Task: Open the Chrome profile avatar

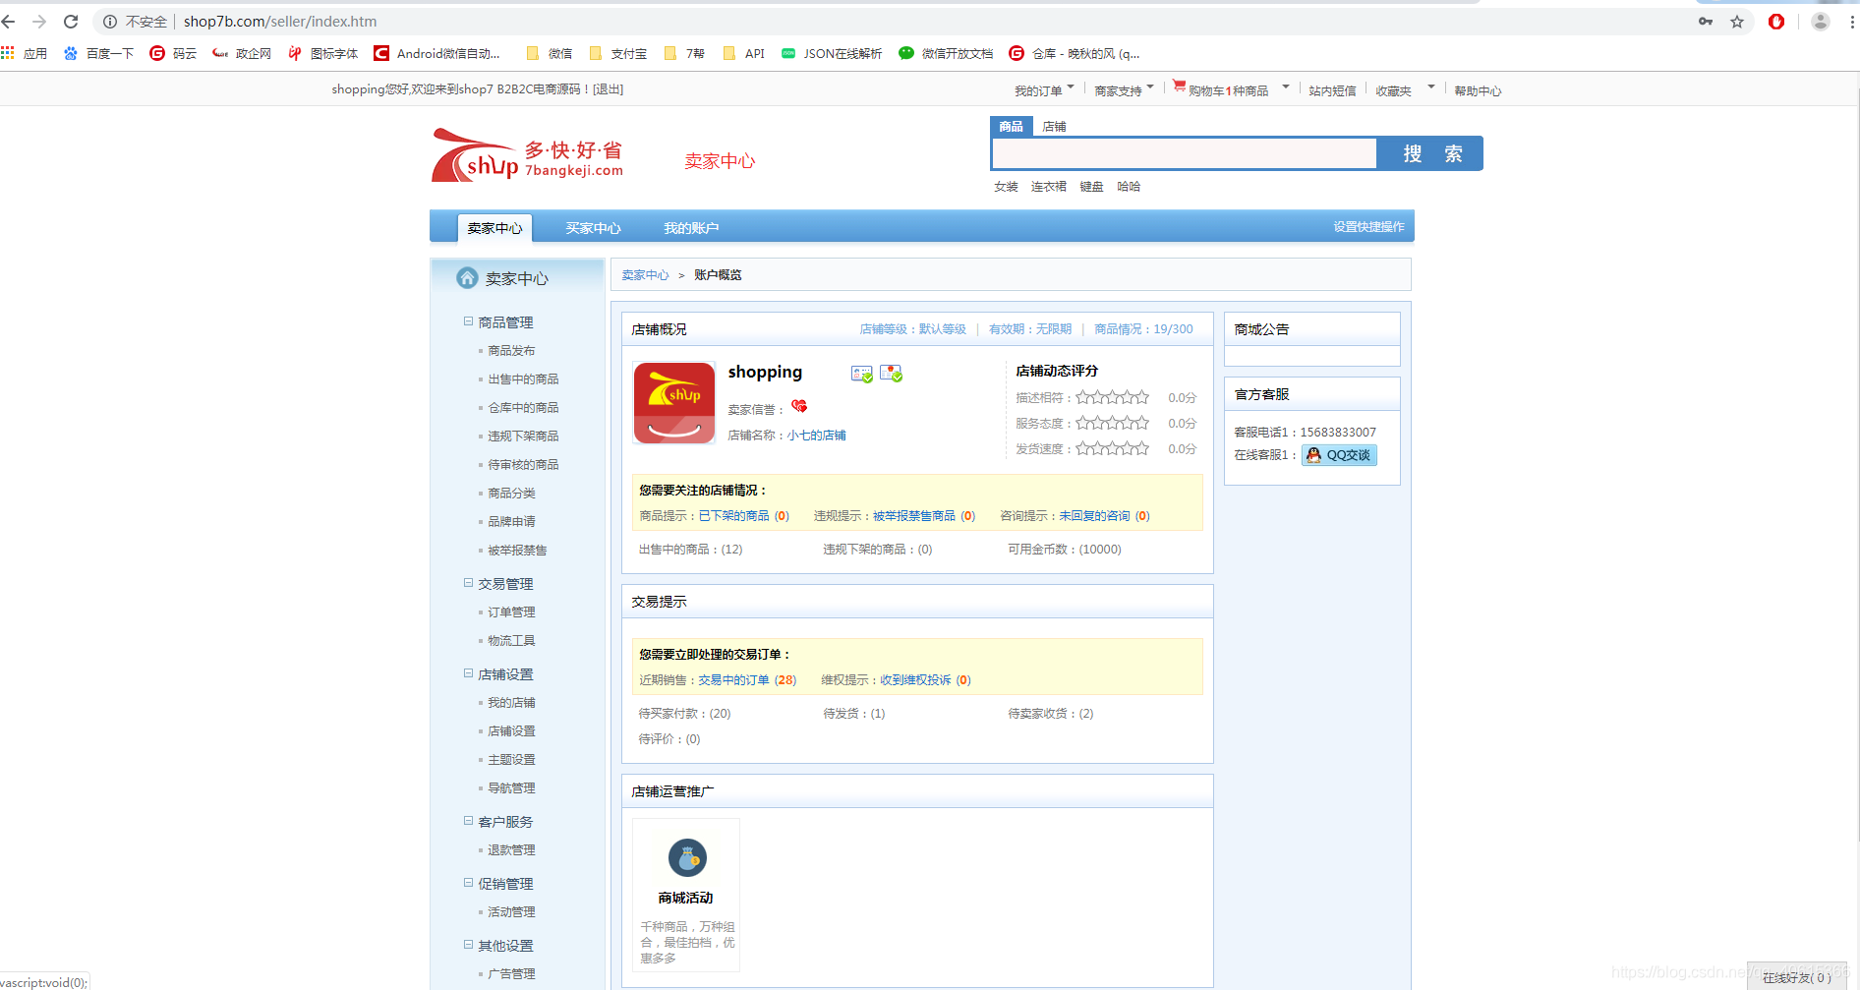Action: (x=1821, y=22)
